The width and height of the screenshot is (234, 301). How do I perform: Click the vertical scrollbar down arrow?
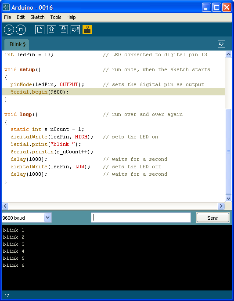[x=228, y=198]
